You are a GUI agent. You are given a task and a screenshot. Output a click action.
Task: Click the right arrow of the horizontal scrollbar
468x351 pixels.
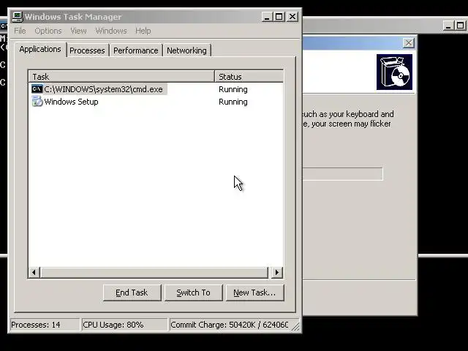coord(277,272)
